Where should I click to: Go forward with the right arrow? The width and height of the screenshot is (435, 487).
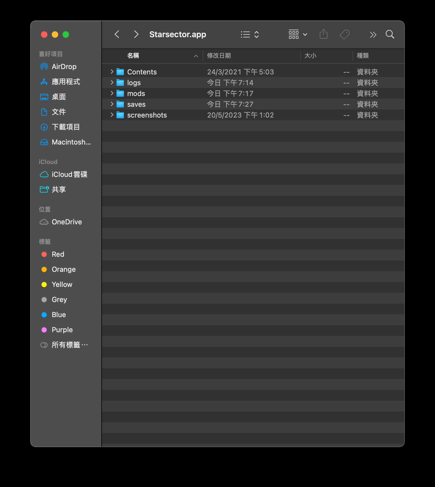pyautogui.click(x=136, y=35)
